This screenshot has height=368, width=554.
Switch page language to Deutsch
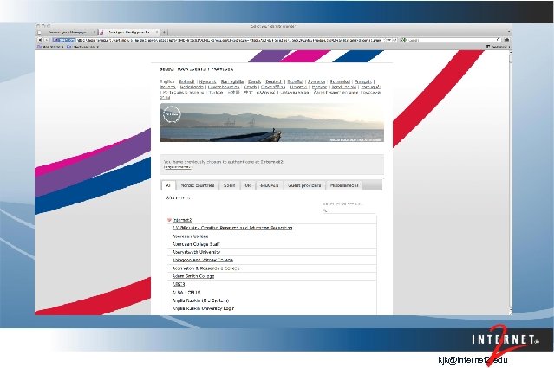tap(274, 81)
